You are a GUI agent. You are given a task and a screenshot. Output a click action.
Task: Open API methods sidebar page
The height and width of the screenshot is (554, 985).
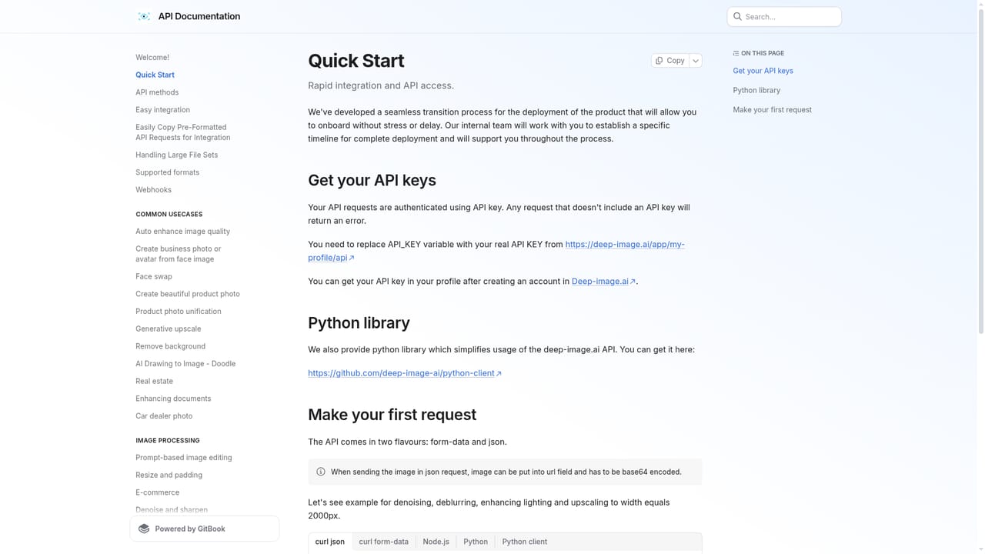coord(157,92)
